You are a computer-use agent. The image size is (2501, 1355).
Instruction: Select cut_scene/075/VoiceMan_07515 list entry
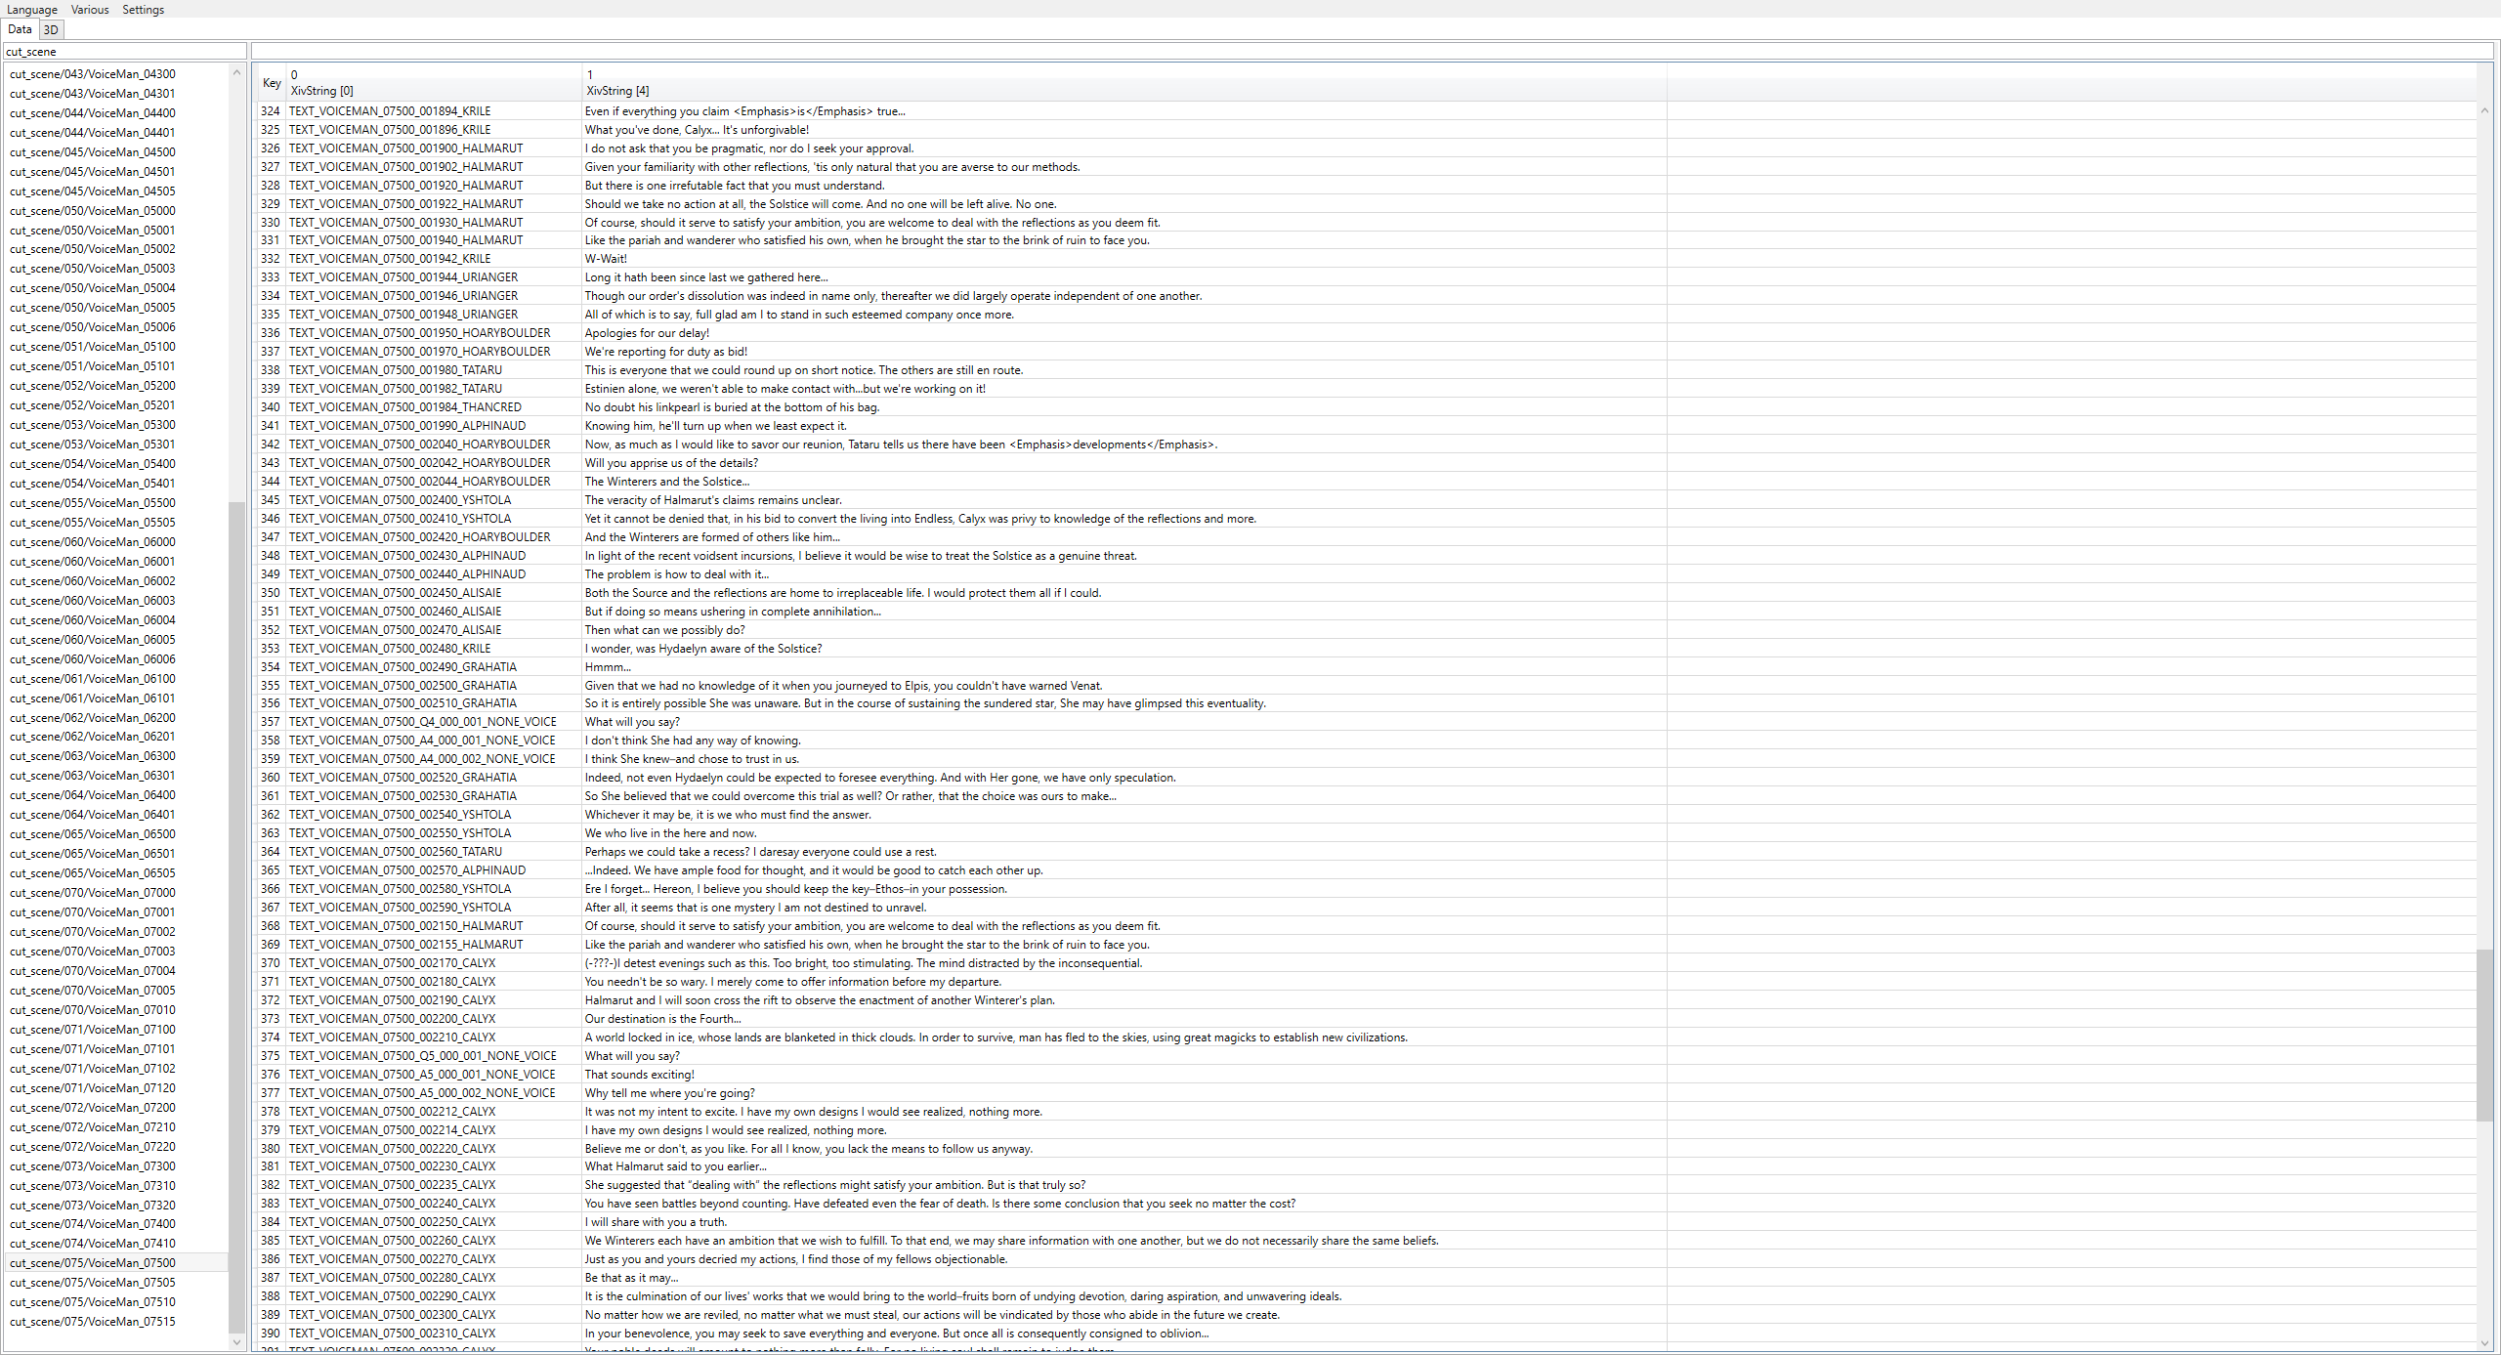click(x=93, y=1322)
